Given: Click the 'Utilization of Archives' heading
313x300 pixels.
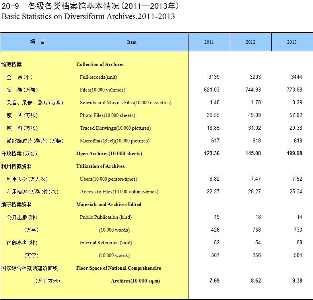Looking at the screenshot, I should (100, 166).
